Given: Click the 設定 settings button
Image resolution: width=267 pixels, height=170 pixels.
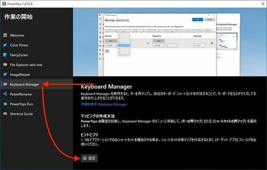Looking at the screenshot, I should point(89,158).
